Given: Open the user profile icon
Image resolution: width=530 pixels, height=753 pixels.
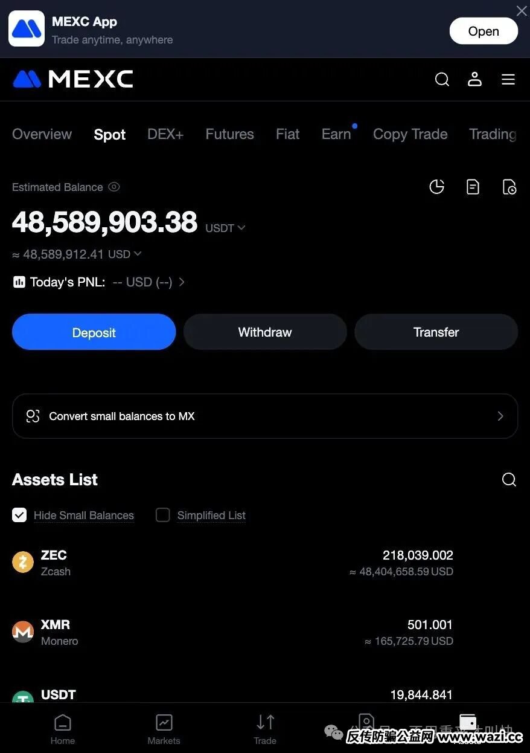Looking at the screenshot, I should (x=475, y=79).
